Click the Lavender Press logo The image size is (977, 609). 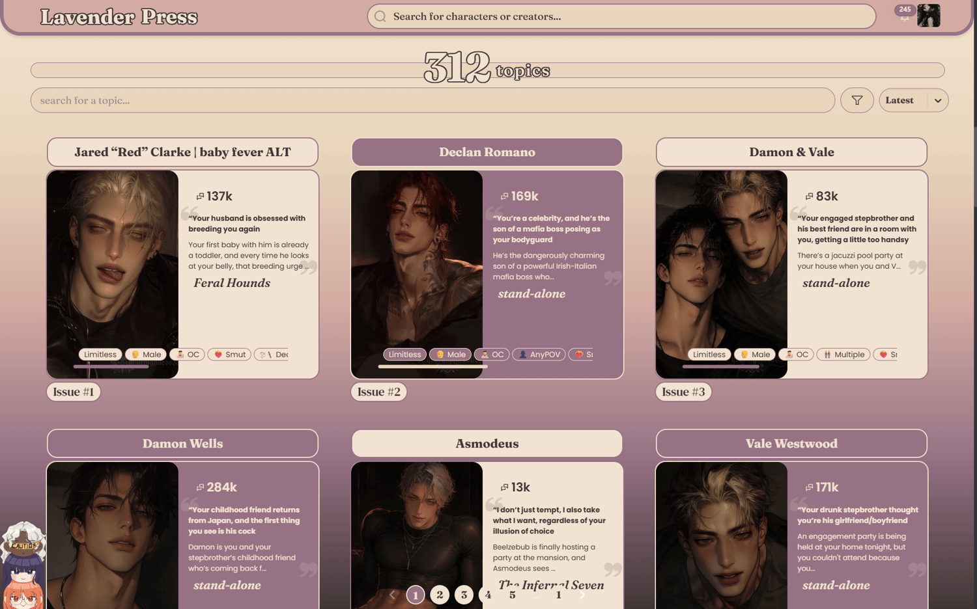click(x=119, y=17)
